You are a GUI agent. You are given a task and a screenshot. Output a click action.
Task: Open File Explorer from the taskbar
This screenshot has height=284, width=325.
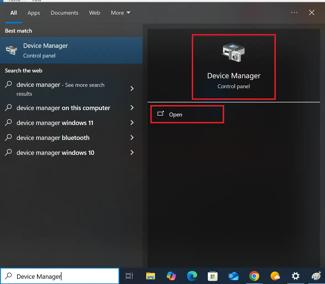point(150,276)
